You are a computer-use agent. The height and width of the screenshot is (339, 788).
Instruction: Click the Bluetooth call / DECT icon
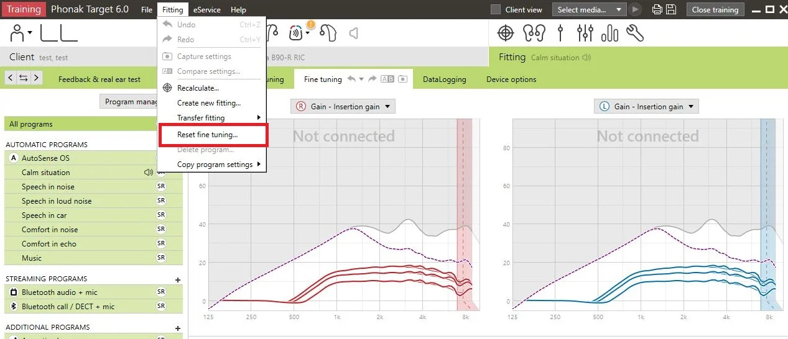point(14,306)
